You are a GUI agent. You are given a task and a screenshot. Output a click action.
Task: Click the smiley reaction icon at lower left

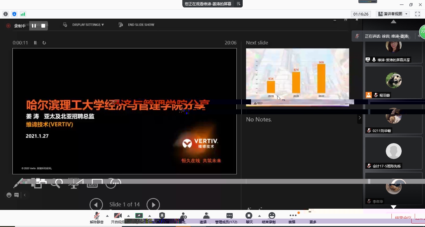coord(9,195)
